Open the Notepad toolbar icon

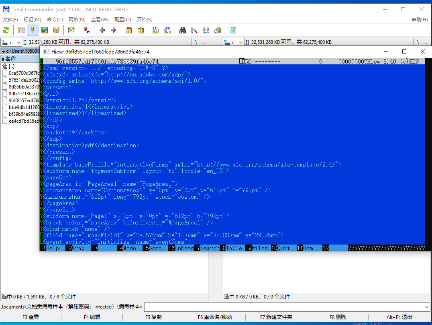pyautogui.click(x=233, y=31)
